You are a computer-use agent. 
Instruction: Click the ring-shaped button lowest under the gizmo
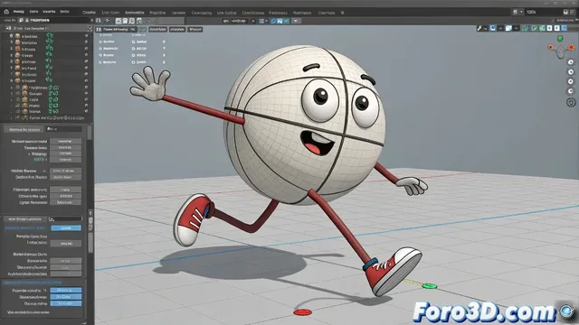pyautogui.click(x=571, y=102)
